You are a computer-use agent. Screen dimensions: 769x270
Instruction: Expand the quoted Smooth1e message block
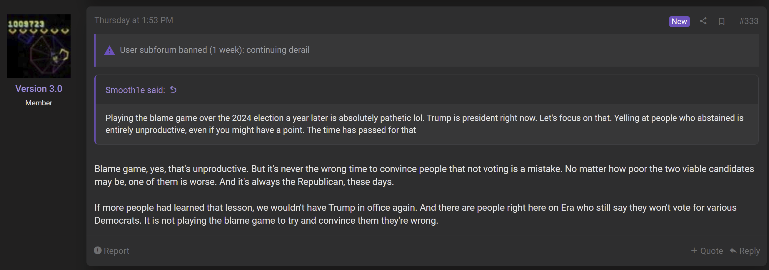point(427,124)
